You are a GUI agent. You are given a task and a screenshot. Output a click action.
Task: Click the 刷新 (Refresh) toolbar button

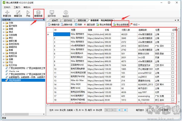coord(79,24)
